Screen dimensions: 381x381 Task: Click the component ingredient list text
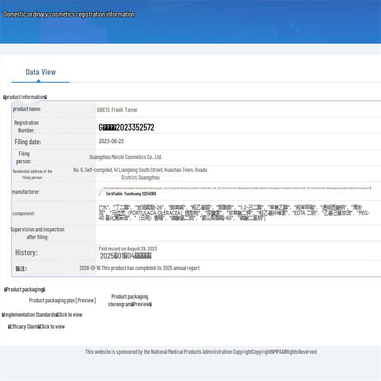[x=234, y=212]
